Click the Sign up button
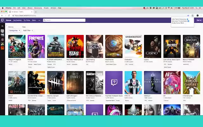The width and height of the screenshot is (203, 127). (199, 20)
